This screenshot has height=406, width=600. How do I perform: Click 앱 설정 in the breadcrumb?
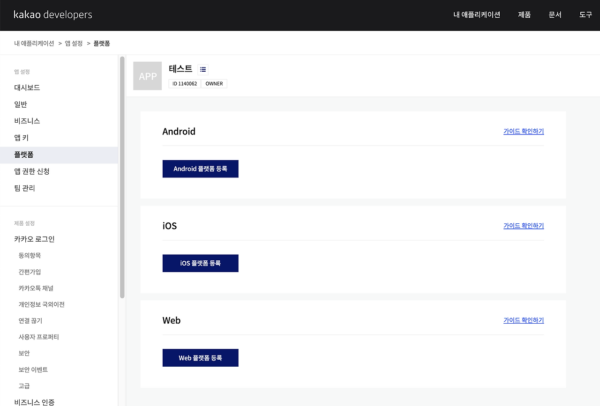coord(74,43)
